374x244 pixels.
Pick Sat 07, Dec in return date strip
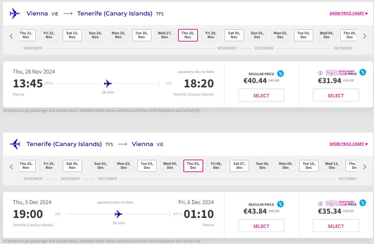click(239, 166)
